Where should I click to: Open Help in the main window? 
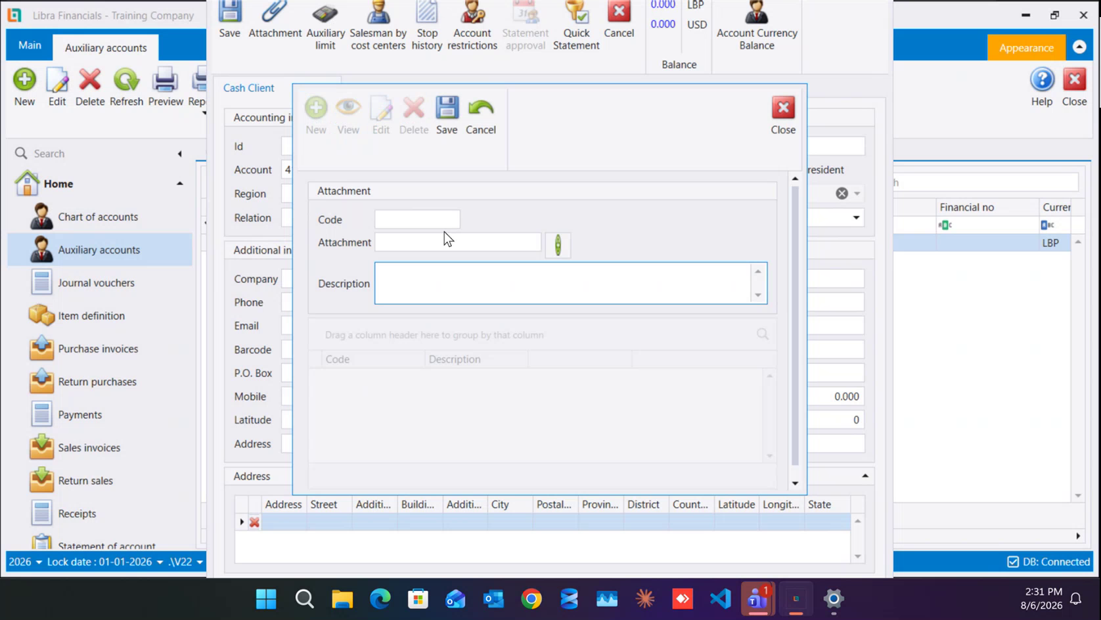[x=1042, y=87]
